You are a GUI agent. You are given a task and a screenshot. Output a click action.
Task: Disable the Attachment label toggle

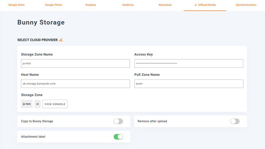coord(118,137)
